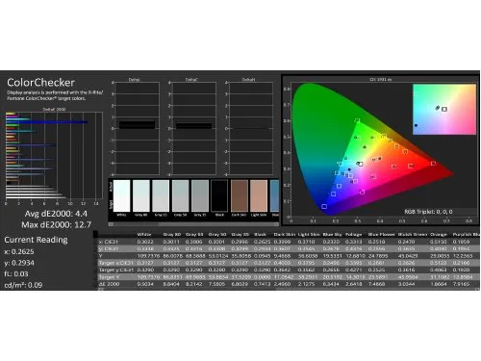Click the RGB Triplet readout label
Screen dimensions: 481x361
coord(428,212)
